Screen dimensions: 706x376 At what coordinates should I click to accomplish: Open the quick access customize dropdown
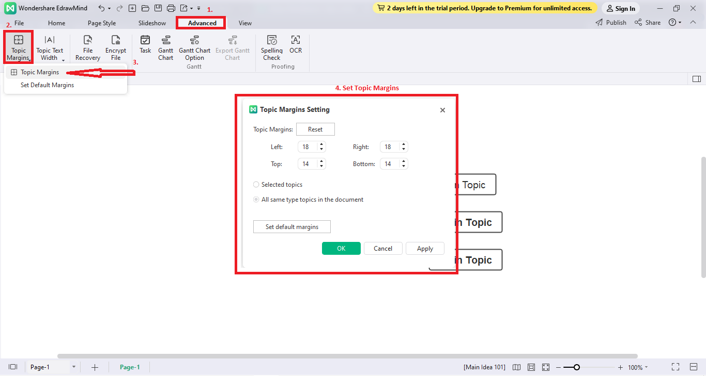[199, 9]
